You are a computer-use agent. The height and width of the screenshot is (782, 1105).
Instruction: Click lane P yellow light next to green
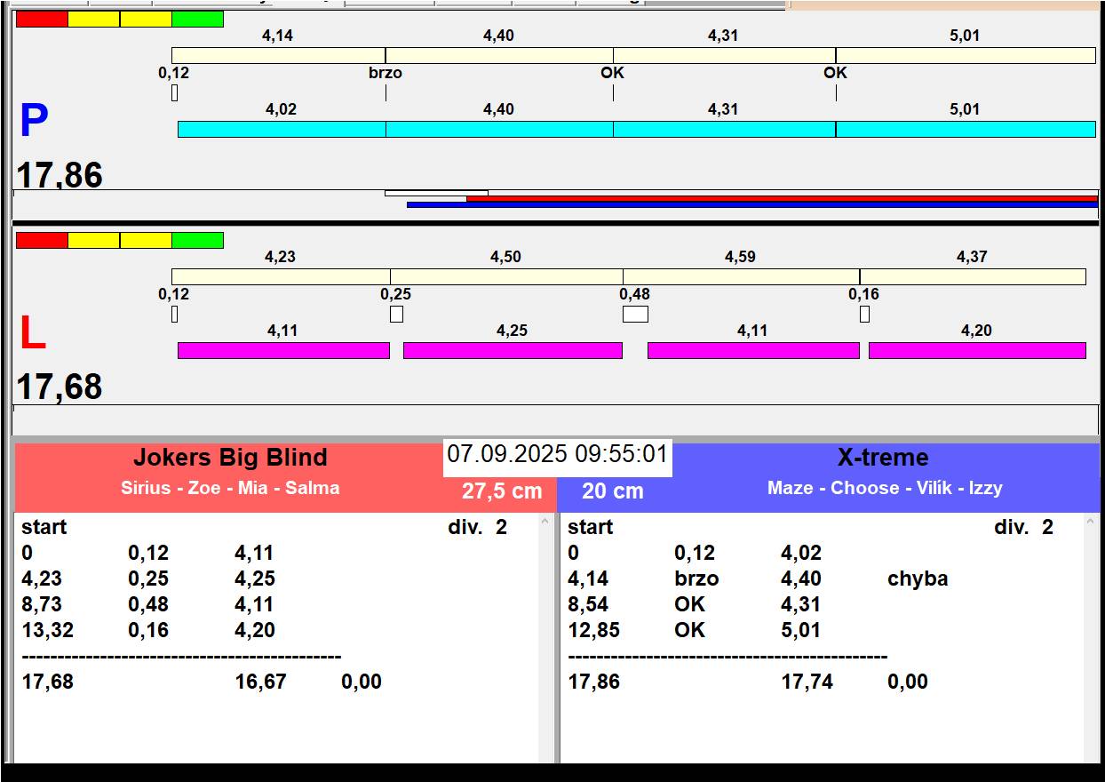tap(146, 19)
